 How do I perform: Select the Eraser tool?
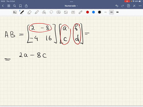29,12
